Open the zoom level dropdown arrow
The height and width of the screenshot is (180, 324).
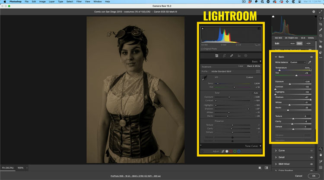tap(27, 168)
